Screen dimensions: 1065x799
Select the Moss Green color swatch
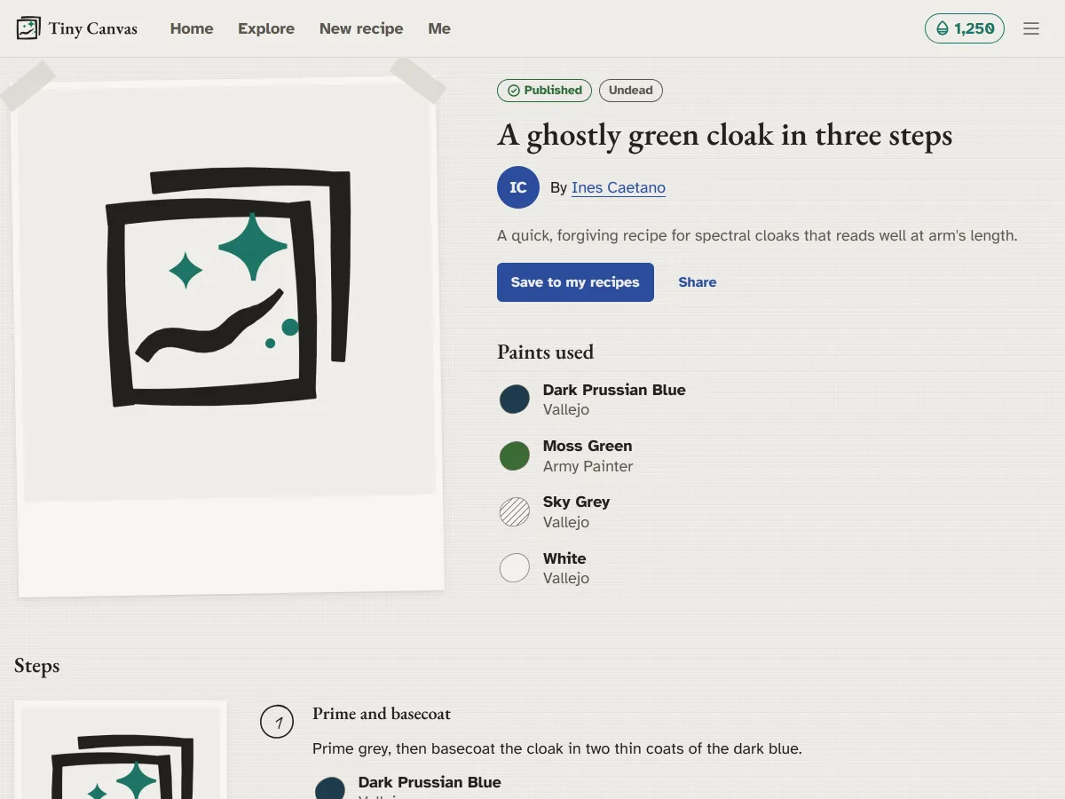515,455
